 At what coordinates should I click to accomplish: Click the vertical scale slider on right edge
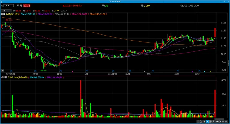pyautogui.click(x=228, y=63)
